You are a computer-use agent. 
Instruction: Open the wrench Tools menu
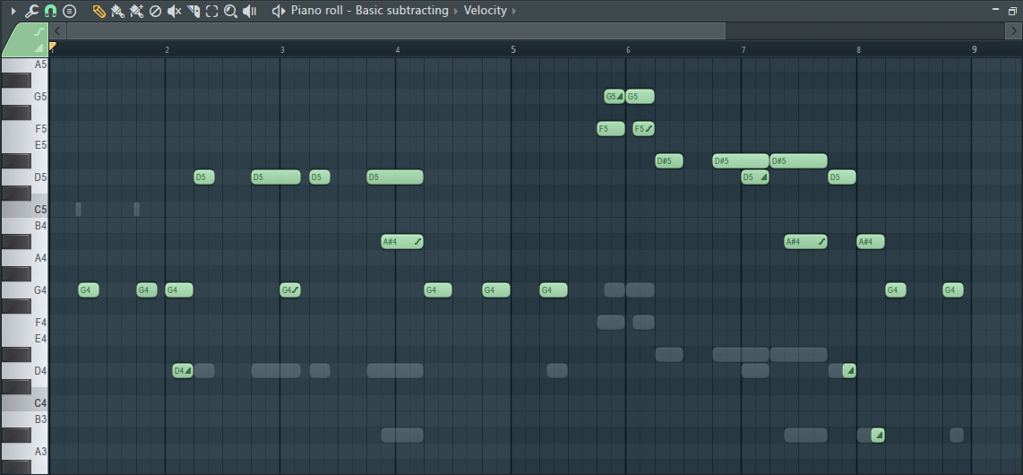tap(31, 11)
